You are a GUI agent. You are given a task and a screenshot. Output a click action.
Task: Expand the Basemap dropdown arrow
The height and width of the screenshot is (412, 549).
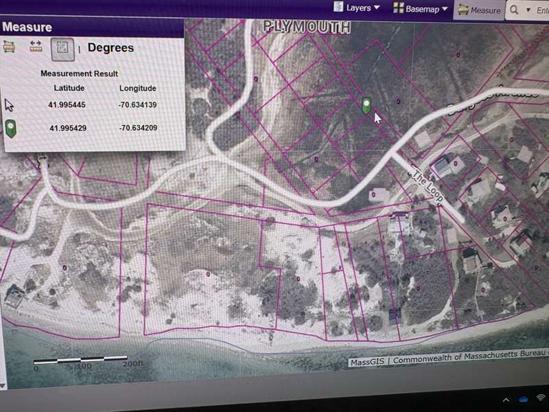(x=445, y=9)
